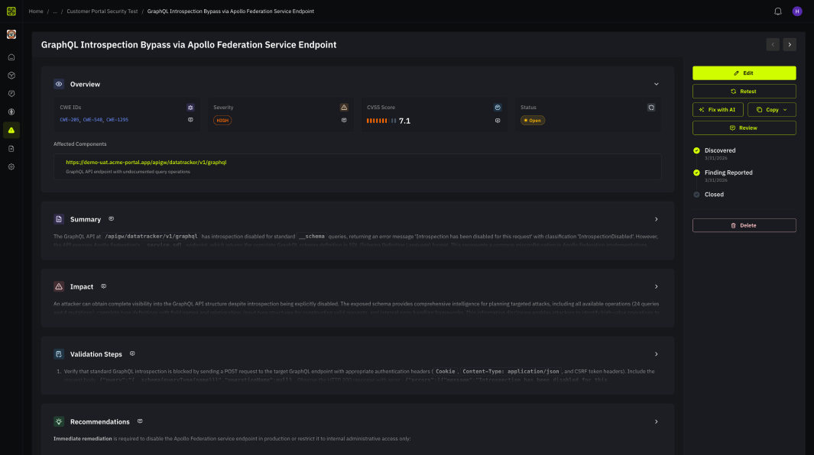Open the Copy dropdown
The image size is (814, 455).
pyautogui.click(x=771, y=109)
